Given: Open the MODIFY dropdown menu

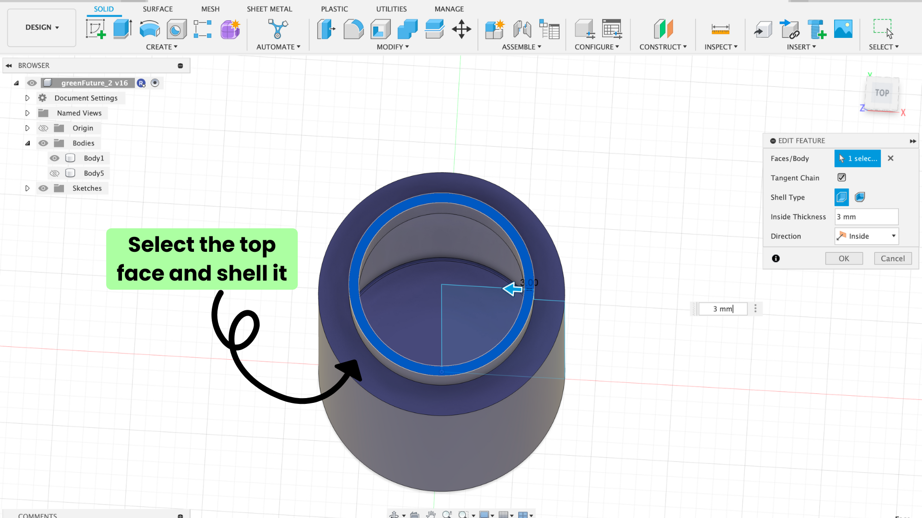Looking at the screenshot, I should [393, 47].
